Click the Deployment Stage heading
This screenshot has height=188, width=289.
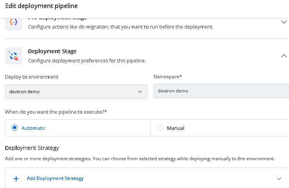[x=52, y=51]
